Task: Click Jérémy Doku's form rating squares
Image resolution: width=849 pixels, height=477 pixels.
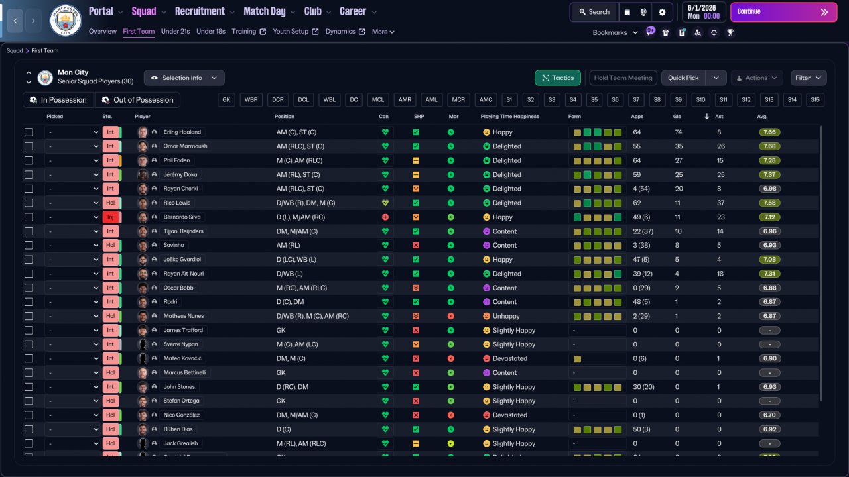Action: pyautogui.click(x=597, y=175)
